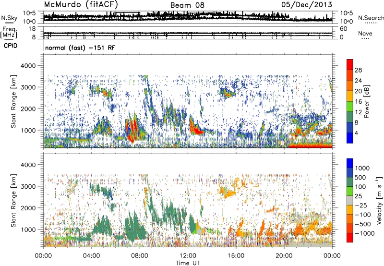Click the "16:00" time tick label
The height and width of the screenshot is (266, 384).
236,256
